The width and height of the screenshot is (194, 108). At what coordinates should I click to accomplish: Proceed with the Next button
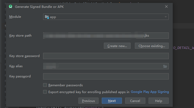[112, 101]
